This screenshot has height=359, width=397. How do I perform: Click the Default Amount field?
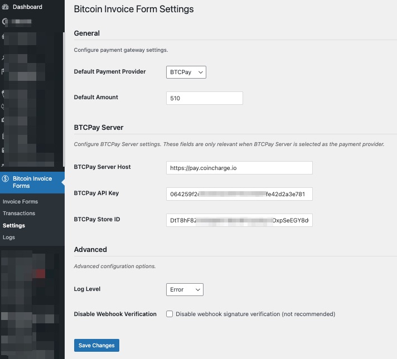(204, 98)
